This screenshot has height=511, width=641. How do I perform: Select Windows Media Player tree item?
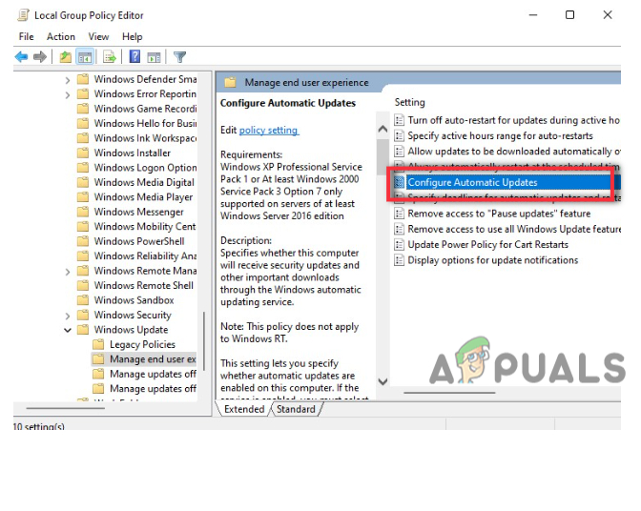[x=143, y=197]
